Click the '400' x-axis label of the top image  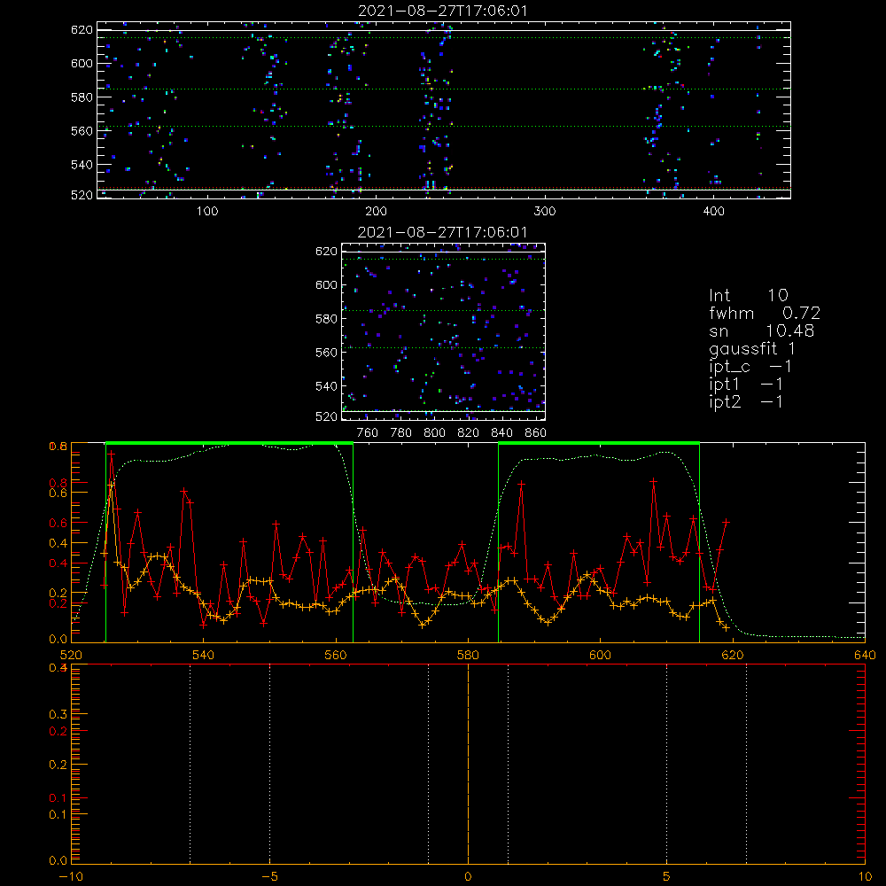click(713, 212)
